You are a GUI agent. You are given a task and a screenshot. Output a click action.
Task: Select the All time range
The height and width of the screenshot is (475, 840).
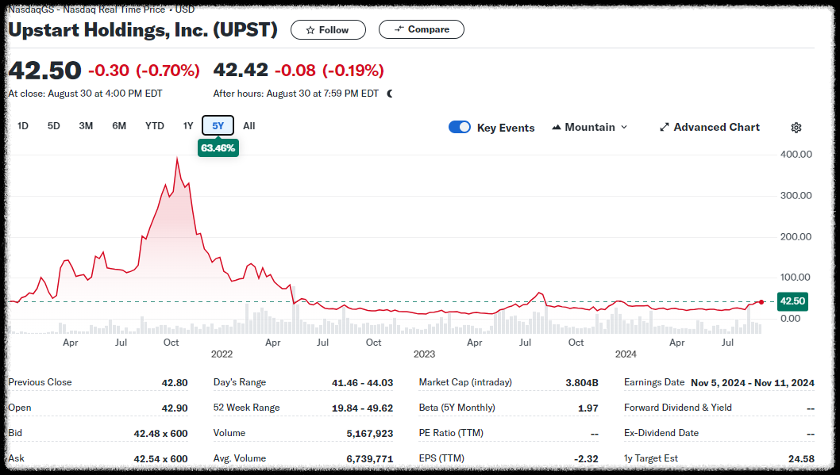coord(249,126)
